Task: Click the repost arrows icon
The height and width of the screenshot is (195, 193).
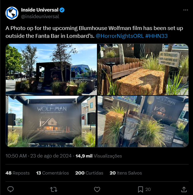Action: (54, 190)
